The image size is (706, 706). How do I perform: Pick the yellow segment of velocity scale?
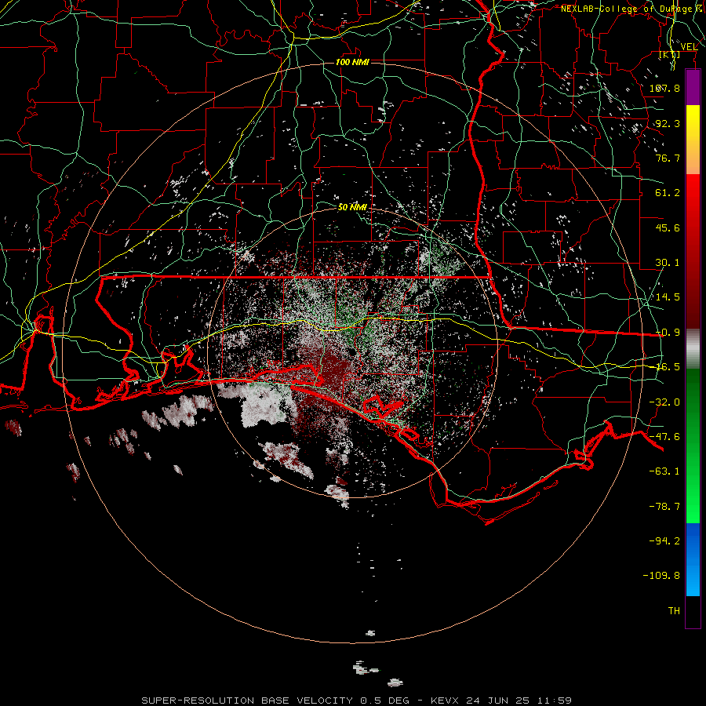pos(693,122)
